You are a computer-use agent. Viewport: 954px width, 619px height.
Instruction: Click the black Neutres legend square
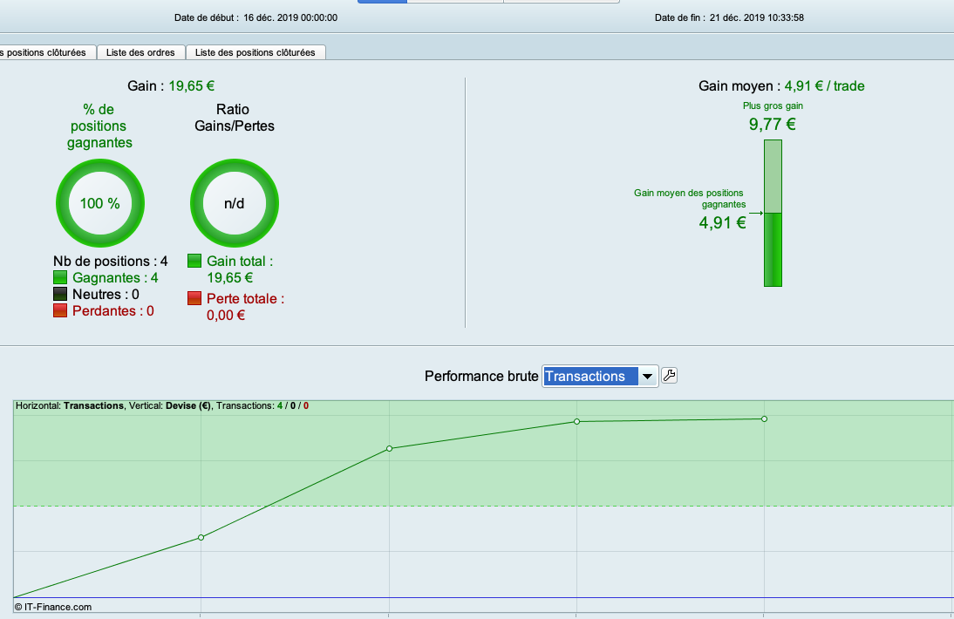coord(60,295)
